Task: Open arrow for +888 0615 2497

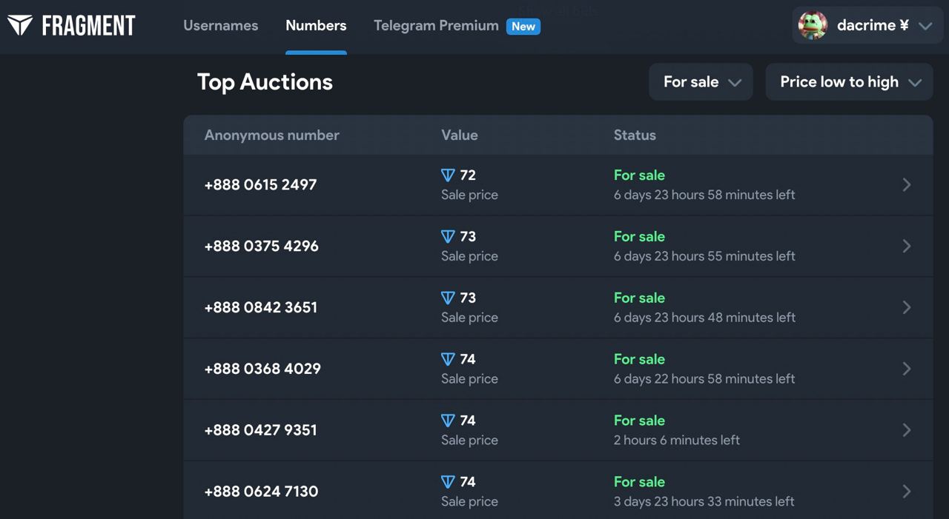Action: point(907,185)
